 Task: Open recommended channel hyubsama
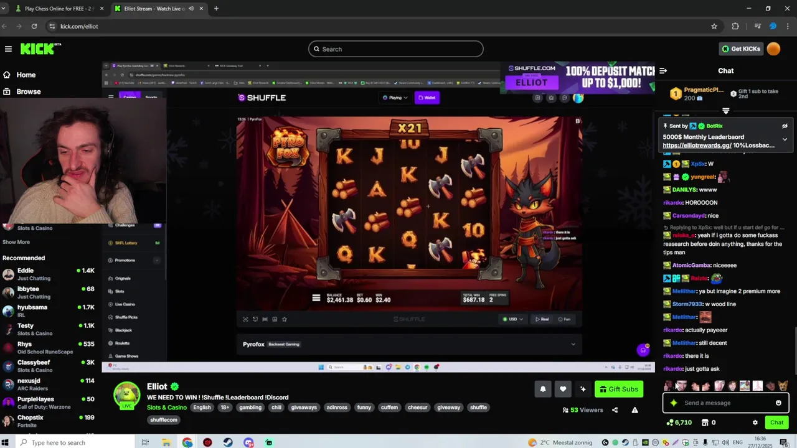click(49, 311)
